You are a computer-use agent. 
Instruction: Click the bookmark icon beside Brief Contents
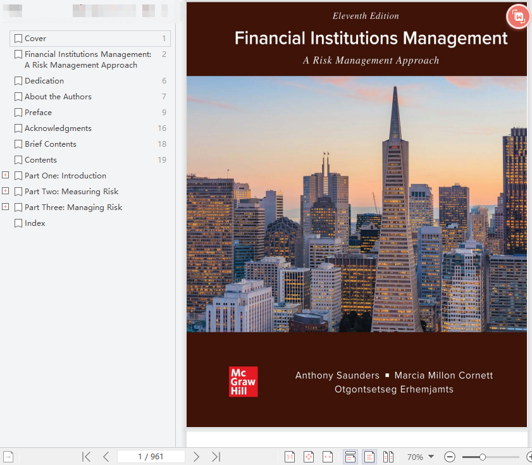[x=18, y=144]
